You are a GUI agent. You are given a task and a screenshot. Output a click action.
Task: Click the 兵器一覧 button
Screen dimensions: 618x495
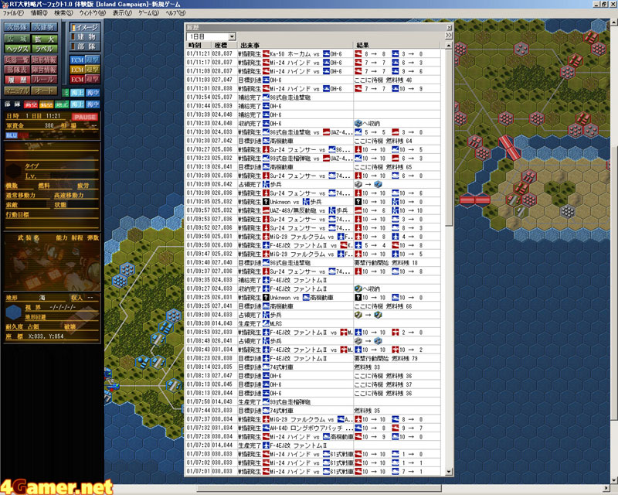point(17,60)
